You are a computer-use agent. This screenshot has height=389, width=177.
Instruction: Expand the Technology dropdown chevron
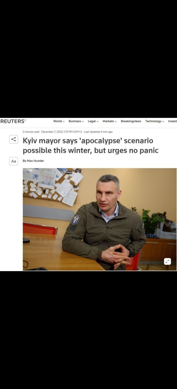[x=163, y=122]
